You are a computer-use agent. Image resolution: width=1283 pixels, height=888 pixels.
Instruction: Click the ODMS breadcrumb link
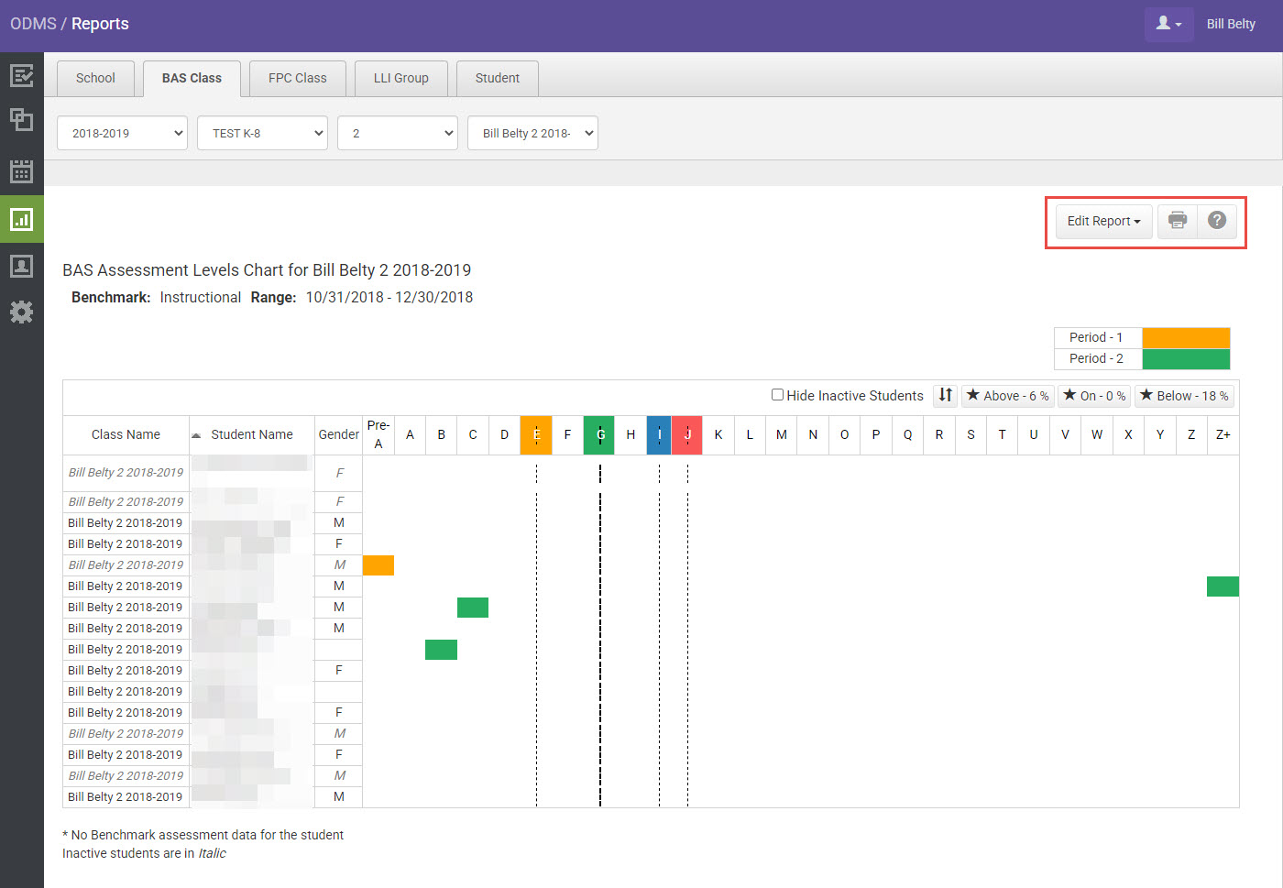point(33,24)
